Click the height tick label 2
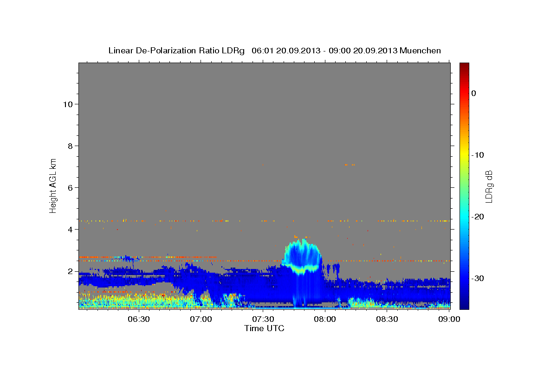 [71, 271]
